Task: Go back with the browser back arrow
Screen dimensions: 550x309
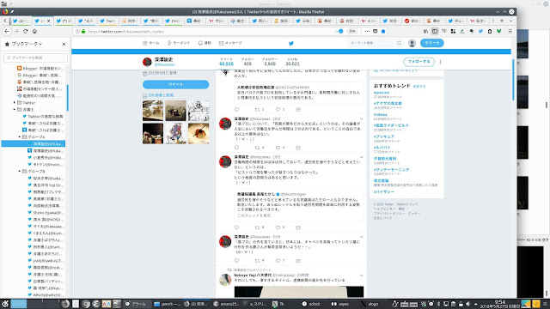Action: [x=7, y=31]
